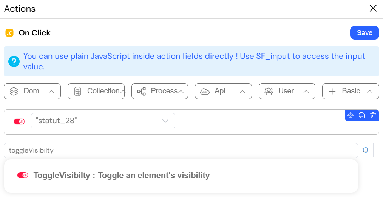
Task: Duplicate the statut_28 action with copy icon
Action: [x=362, y=115]
